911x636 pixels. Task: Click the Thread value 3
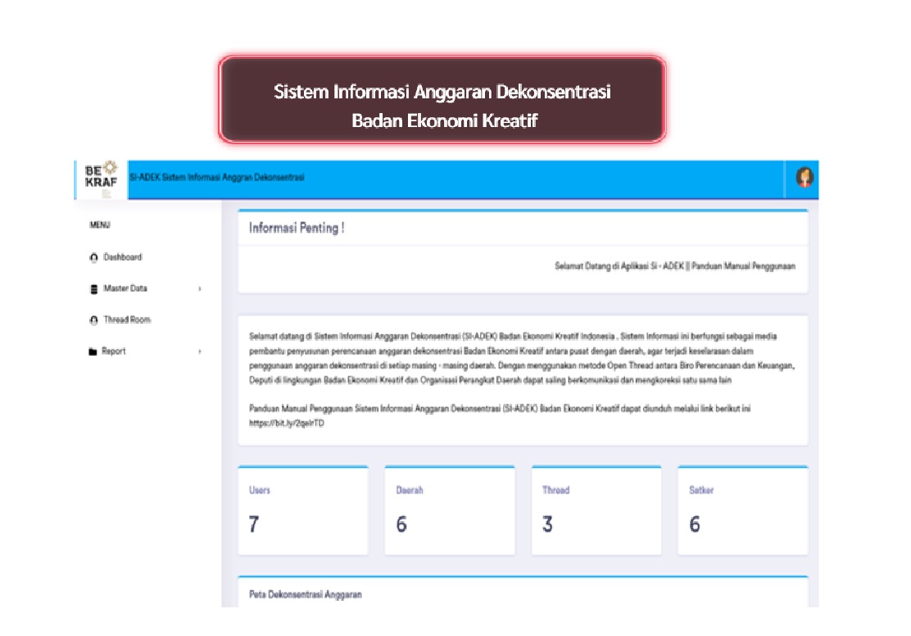pyautogui.click(x=547, y=525)
